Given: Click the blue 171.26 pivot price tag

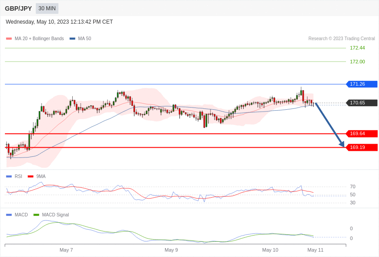Looking at the screenshot, I should click(362, 84).
